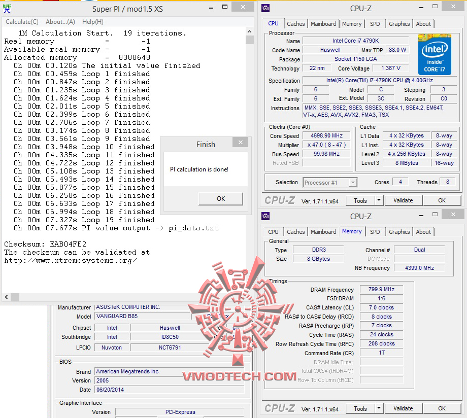Click Validate in bottom CPU-Z window
This screenshot has height=418, width=467.
click(403, 409)
